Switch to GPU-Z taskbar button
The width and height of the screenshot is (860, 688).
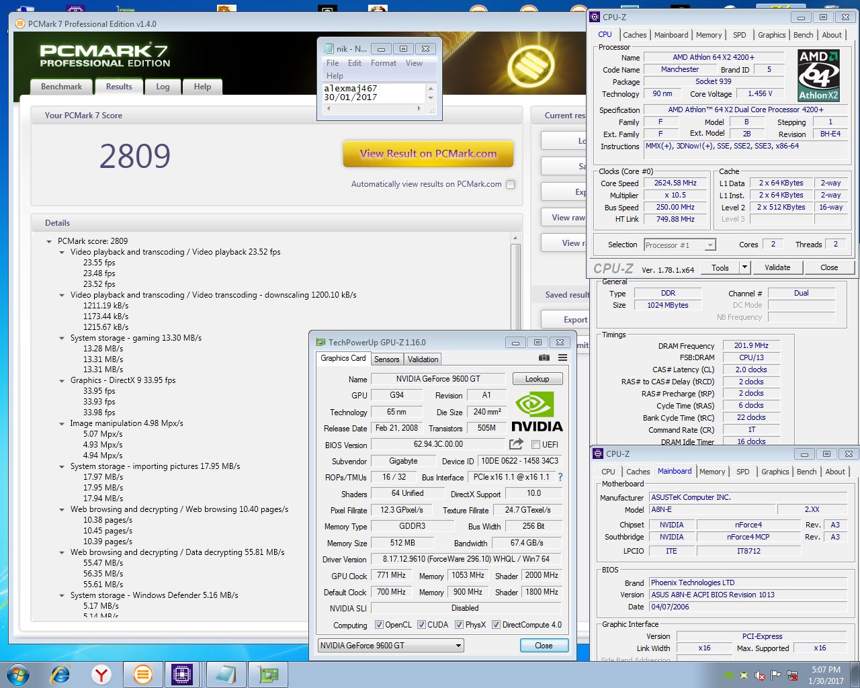point(268,674)
